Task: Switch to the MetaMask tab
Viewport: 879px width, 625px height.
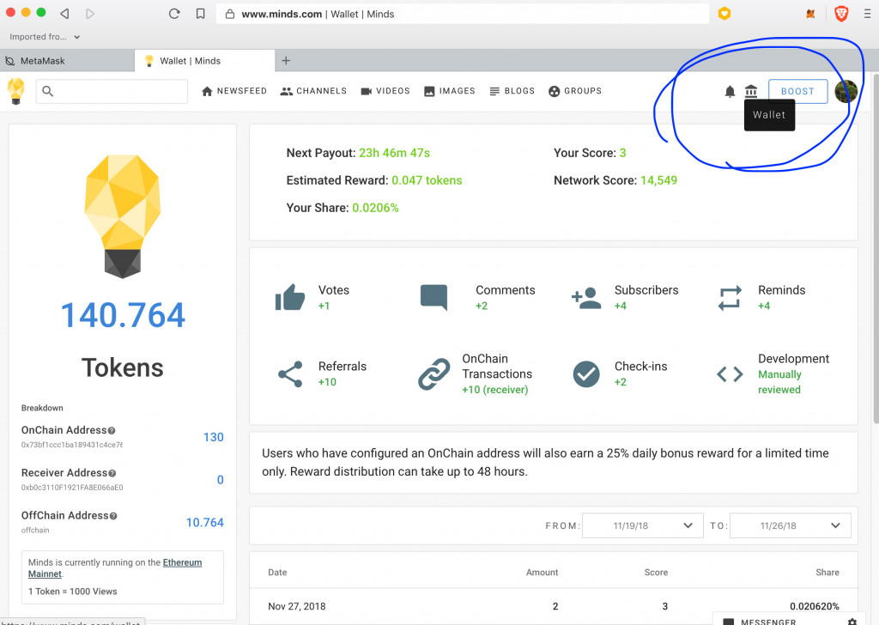Action: [x=67, y=61]
